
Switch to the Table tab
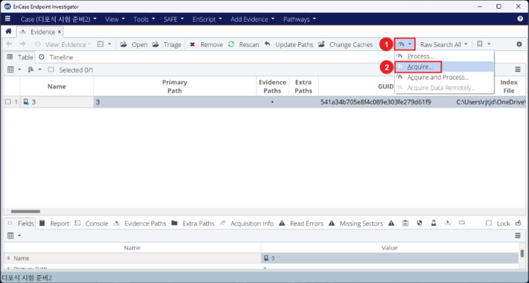[20, 57]
